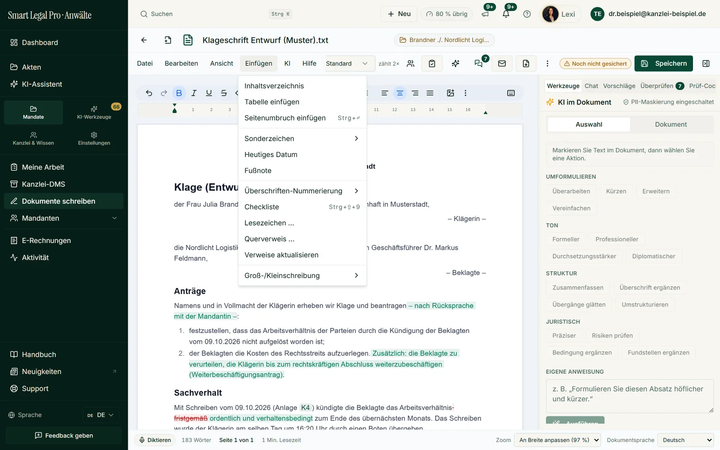Go back with the left arrow
The width and height of the screenshot is (720, 450).
point(144,40)
